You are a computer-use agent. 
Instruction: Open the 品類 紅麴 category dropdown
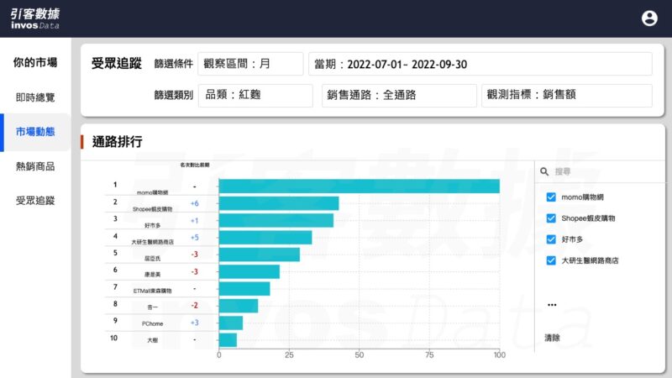(x=255, y=96)
